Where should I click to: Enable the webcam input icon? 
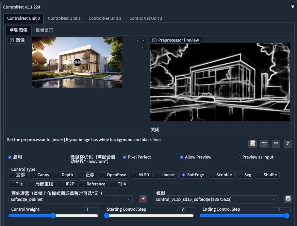point(264,144)
